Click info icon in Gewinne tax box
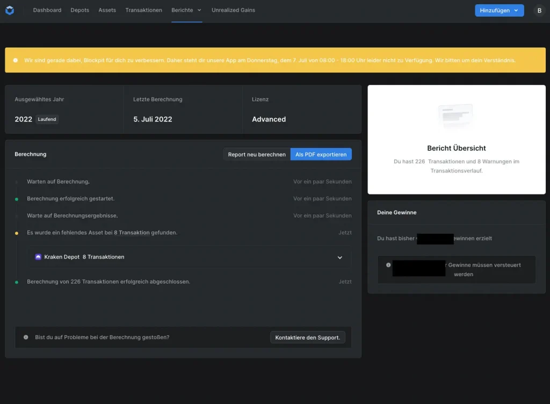 click(388, 265)
